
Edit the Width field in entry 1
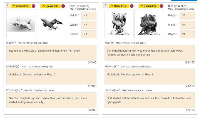pyautogui.click(x=89, y=25)
